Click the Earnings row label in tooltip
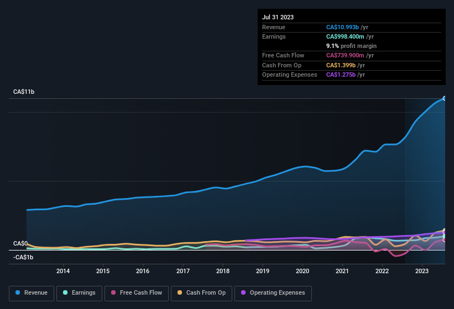This screenshot has height=309, width=454. pos(274,36)
